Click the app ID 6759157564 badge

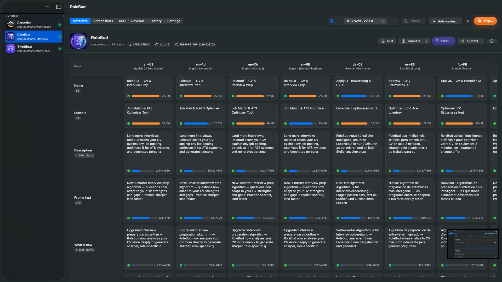pos(139,45)
